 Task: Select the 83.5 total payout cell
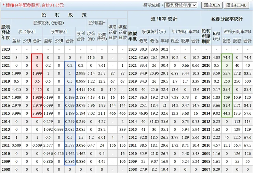pos(248,73)
